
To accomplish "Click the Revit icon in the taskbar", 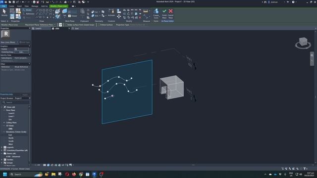I will 94,174.
